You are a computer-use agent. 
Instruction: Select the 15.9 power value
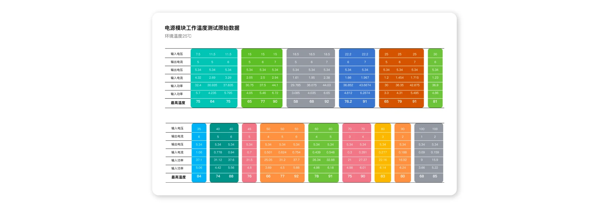pos(435,160)
